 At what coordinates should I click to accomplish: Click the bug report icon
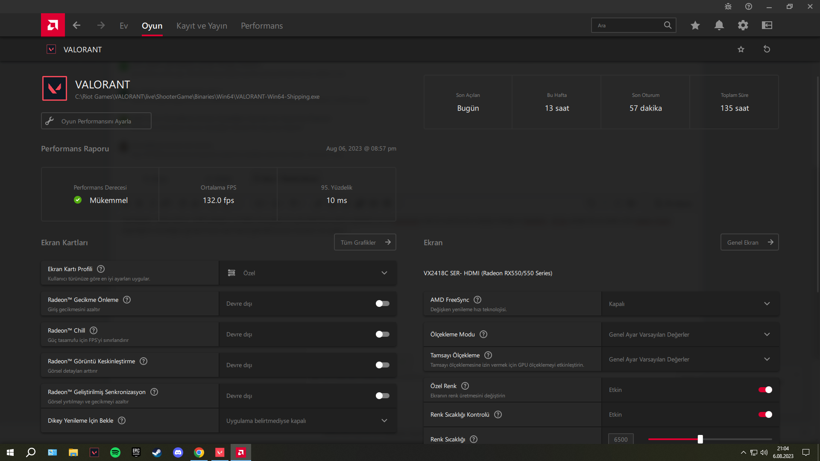pos(728,6)
